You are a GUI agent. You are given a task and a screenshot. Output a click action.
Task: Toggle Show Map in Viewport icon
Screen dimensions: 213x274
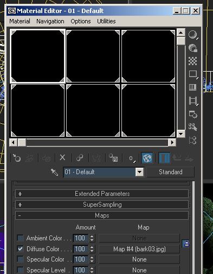pyautogui.click(x=147, y=158)
